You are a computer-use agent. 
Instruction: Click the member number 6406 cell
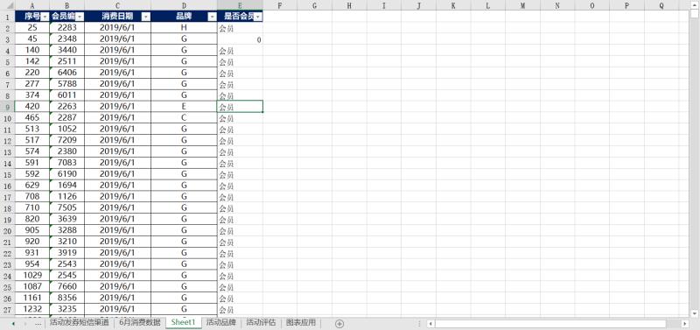(67, 73)
